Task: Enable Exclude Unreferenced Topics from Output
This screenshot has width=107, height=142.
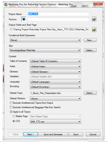Action: [x=11, y=103]
